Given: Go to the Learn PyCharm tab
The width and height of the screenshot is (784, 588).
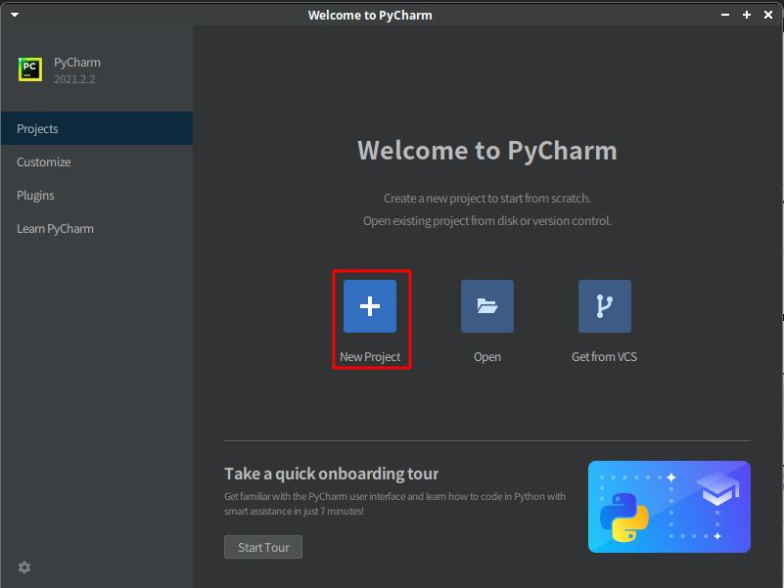Looking at the screenshot, I should pyautogui.click(x=97, y=229).
